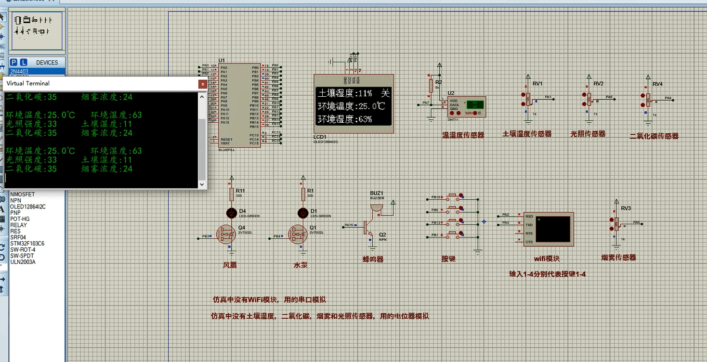Click the schematic overview preview window
Image resolution: width=707 pixels, height=362 pixels.
coord(37,30)
